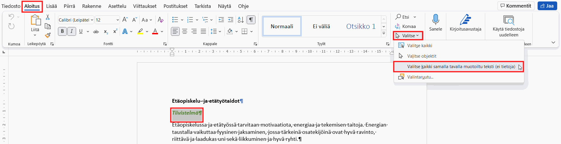Click the Liitä paste clipboard icon
This screenshot has width=561, height=144.
tap(35, 20)
